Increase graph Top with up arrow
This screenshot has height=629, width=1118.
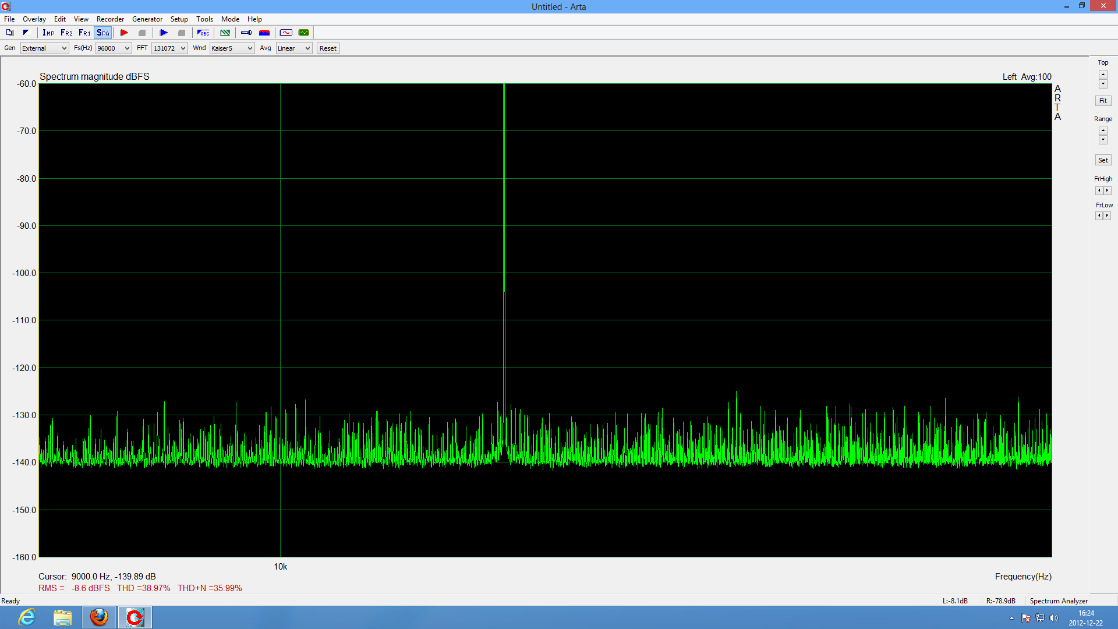coord(1103,75)
